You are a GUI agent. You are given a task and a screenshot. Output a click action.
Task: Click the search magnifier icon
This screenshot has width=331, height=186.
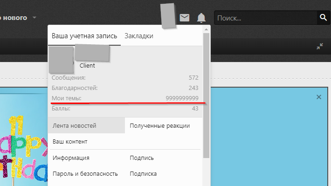[323, 18]
